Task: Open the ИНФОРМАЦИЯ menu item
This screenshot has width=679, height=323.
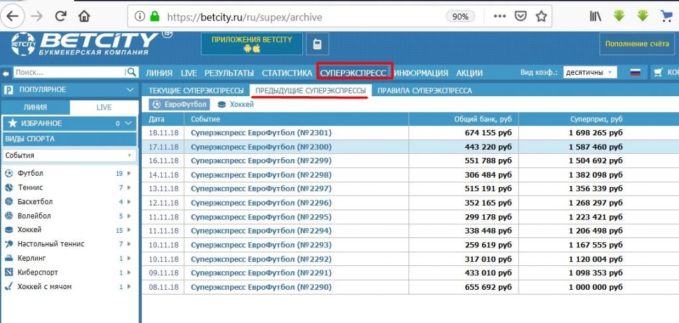Action: click(421, 73)
